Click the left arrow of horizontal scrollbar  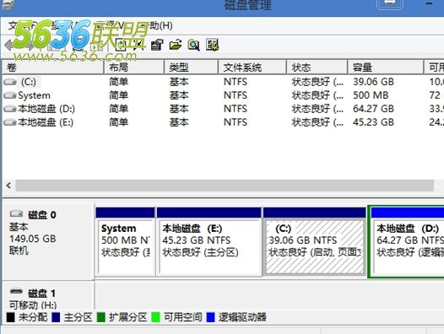pyautogui.click(x=8, y=186)
